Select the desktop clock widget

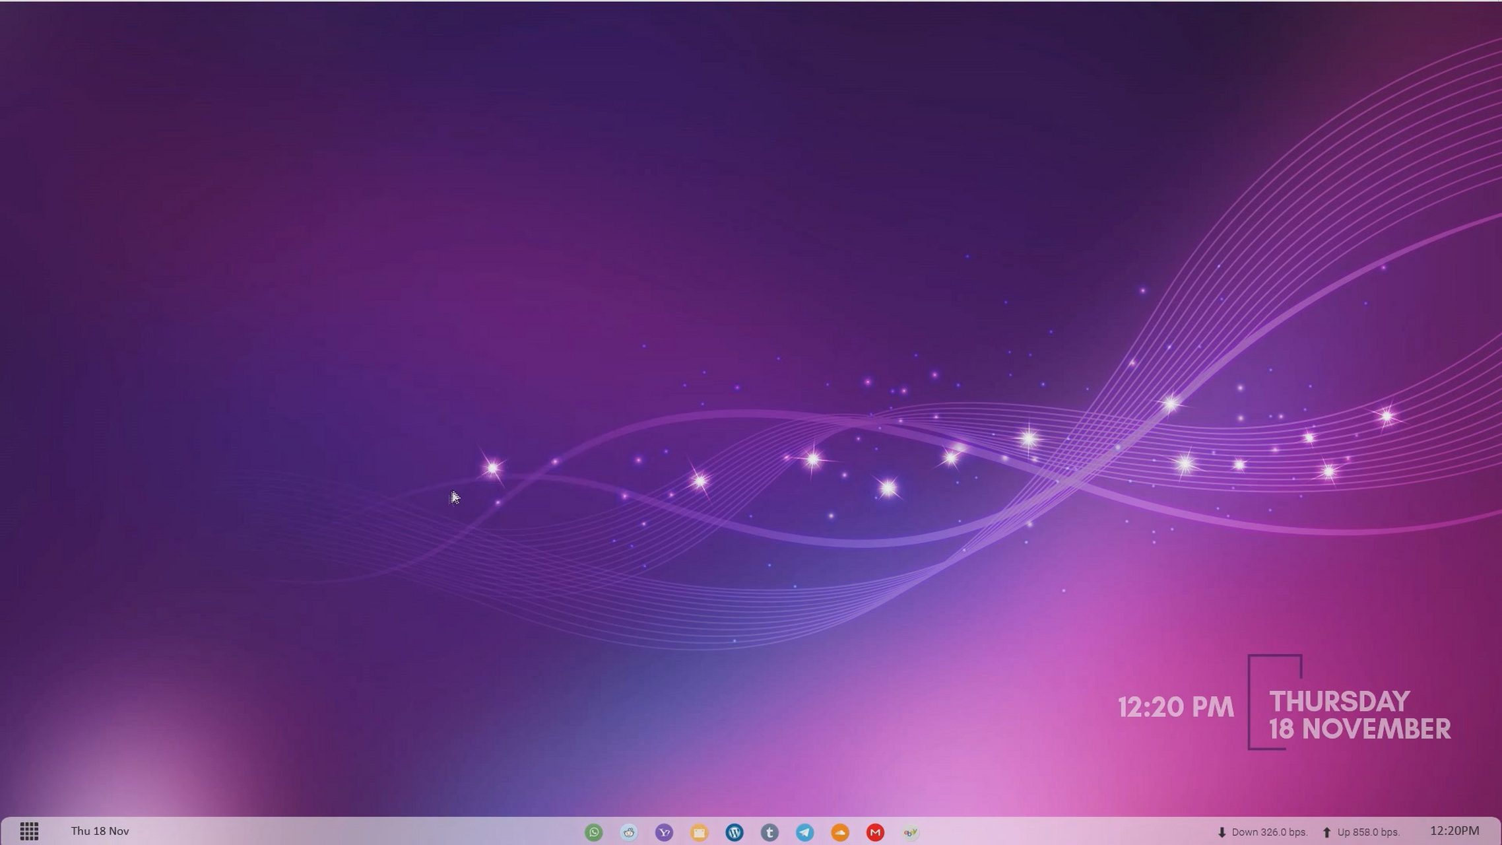coord(1175,708)
